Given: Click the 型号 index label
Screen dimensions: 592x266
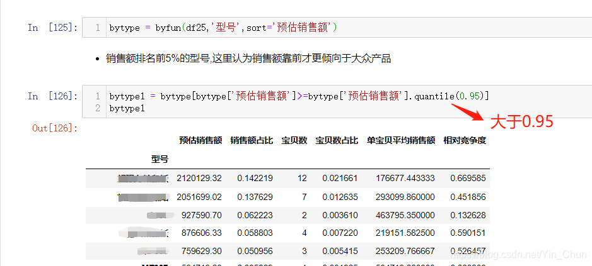Looking at the screenshot, I should click(x=160, y=159).
